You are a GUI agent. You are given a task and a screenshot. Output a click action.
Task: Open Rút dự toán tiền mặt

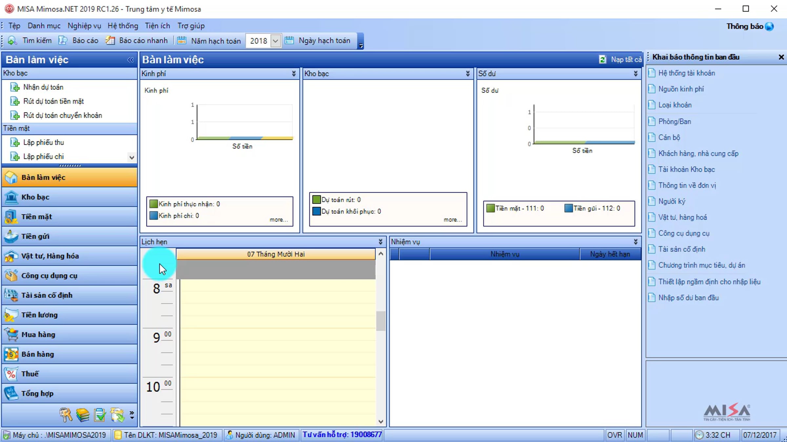(x=53, y=101)
